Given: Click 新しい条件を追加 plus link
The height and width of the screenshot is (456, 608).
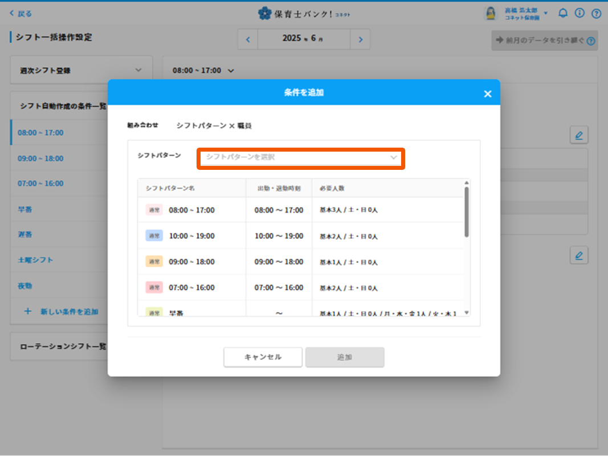Looking at the screenshot, I should (62, 312).
